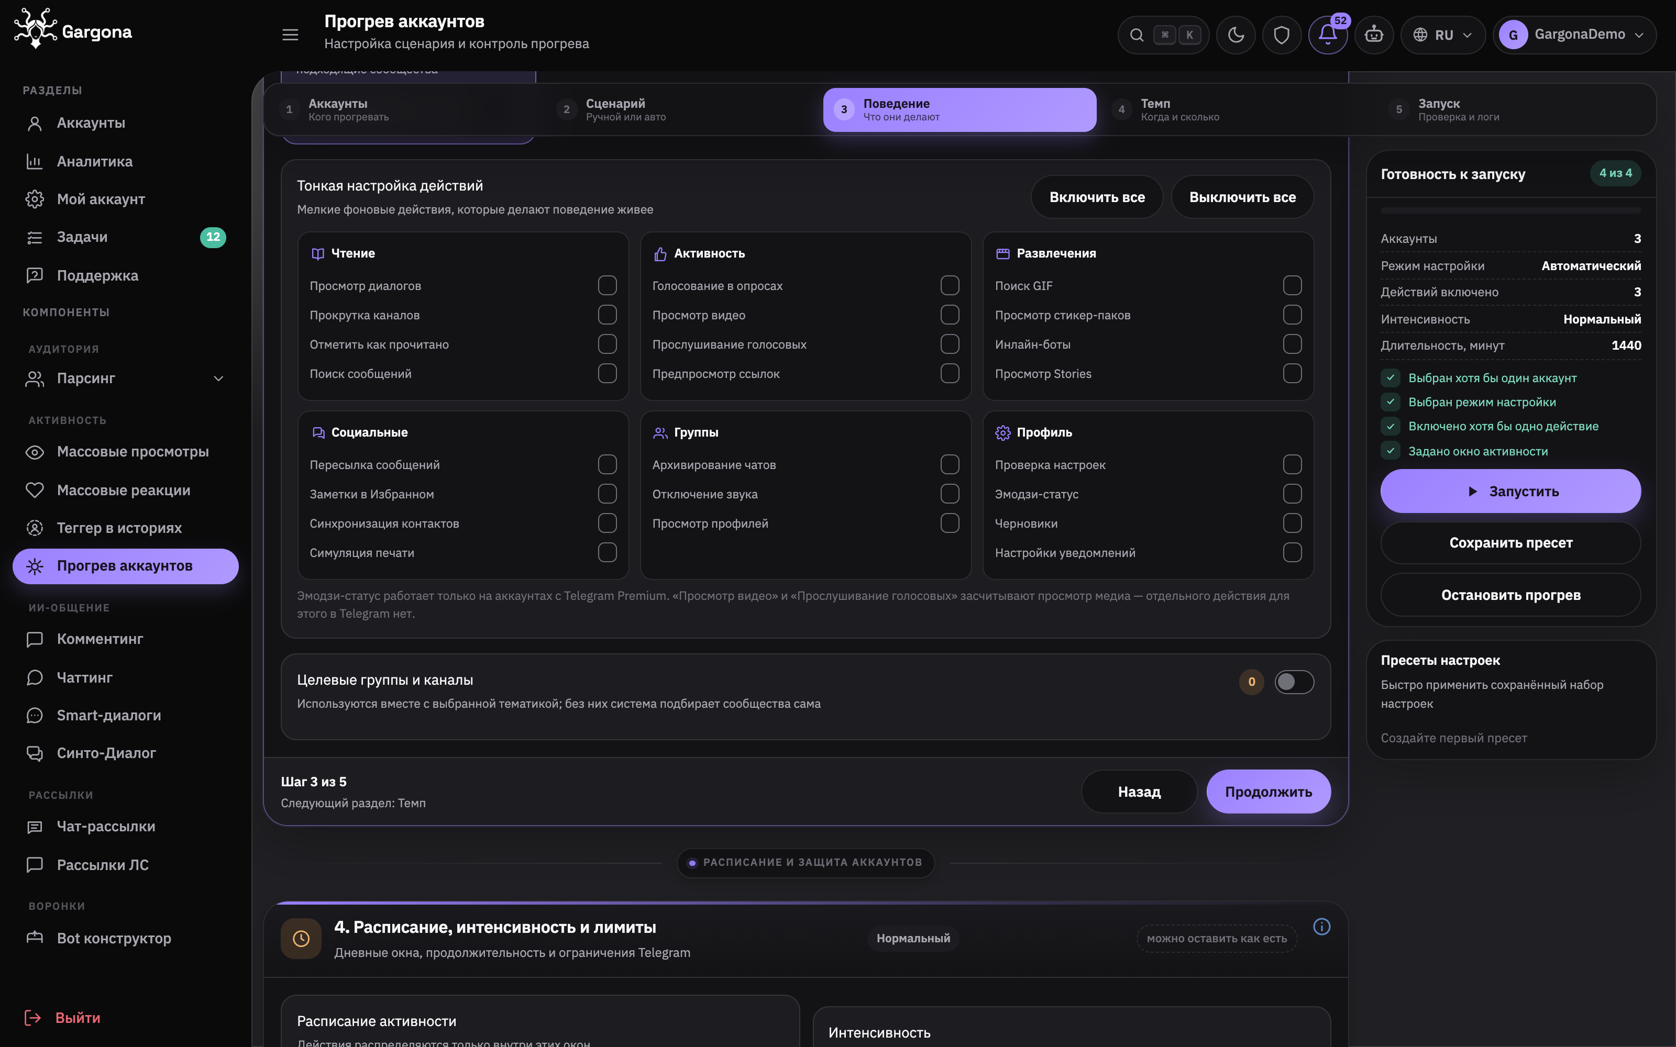Screen dimensions: 1676x1047
Task: Open Массовые просмотры in the sidebar
Action: 125,451
